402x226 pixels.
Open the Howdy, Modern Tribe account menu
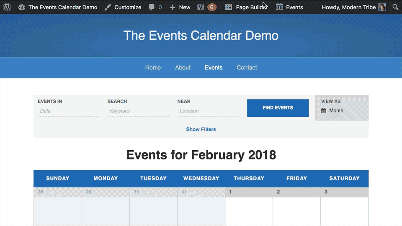point(354,7)
